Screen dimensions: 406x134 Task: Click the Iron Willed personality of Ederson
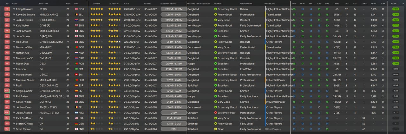[x=246, y=69]
